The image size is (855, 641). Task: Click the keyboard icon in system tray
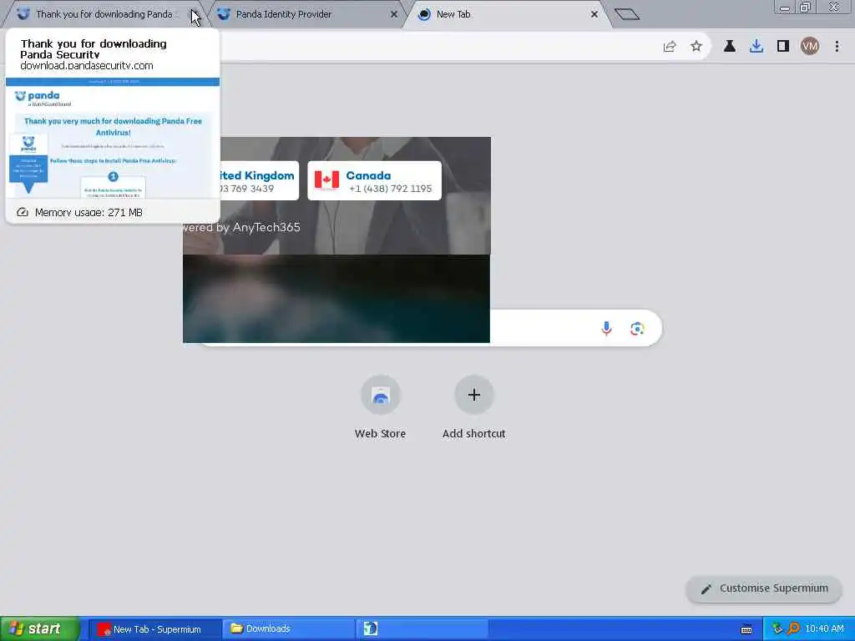click(746, 629)
